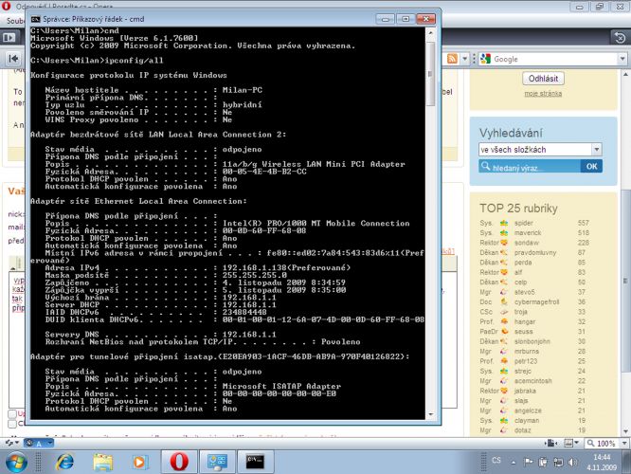Click the OK search button
This screenshot has height=474, width=631.
pos(591,166)
